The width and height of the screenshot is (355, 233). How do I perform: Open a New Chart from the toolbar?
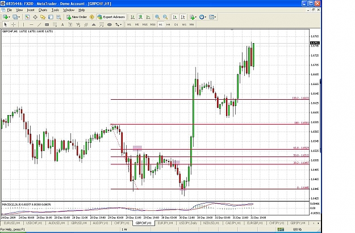point(5,17)
